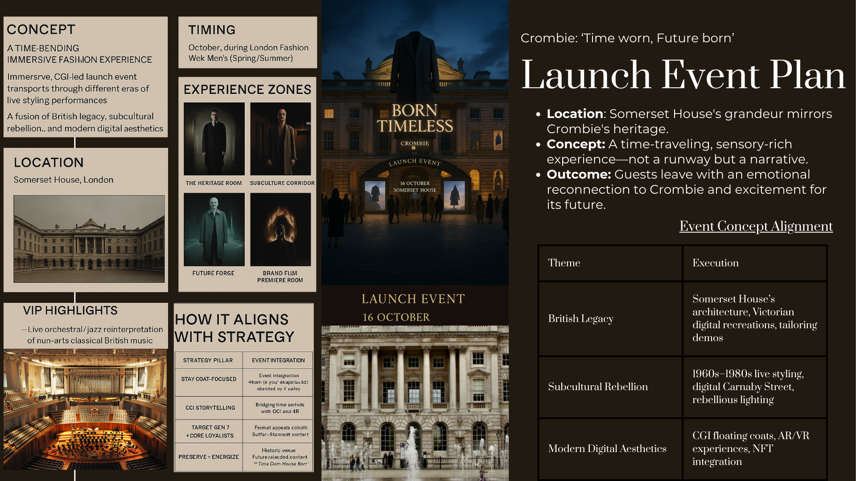Viewport: 856px width, 481px height.
Task: Click the Somerset House photo in Location card
Action: [x=89, y=239]
